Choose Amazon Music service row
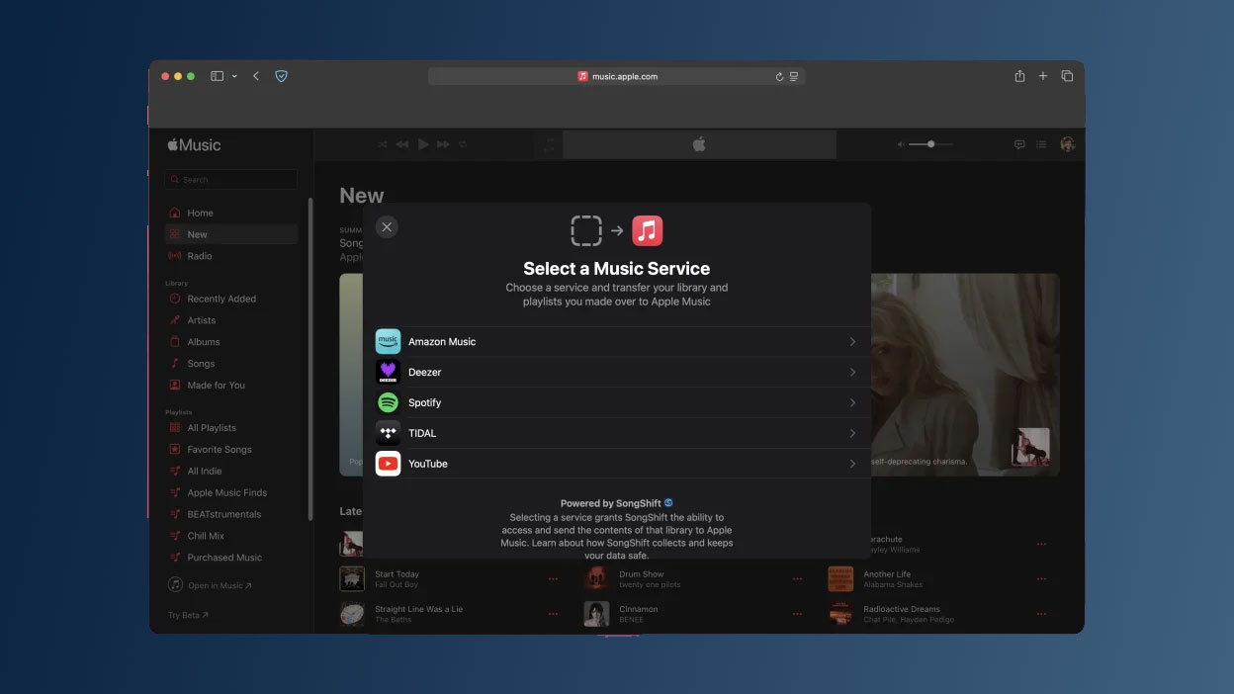The image size is (1234, 694). 616,341
